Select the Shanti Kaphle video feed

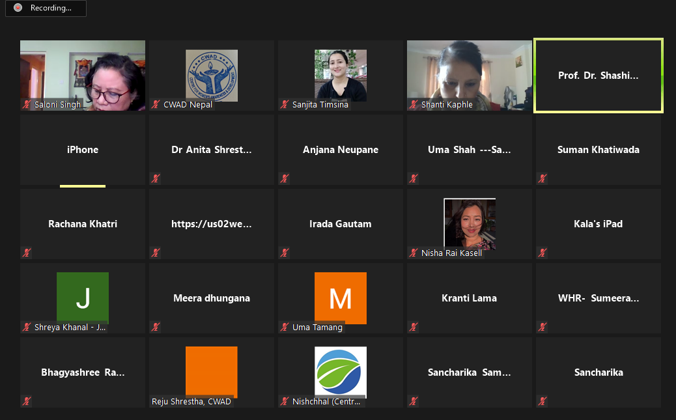(469, 74)
